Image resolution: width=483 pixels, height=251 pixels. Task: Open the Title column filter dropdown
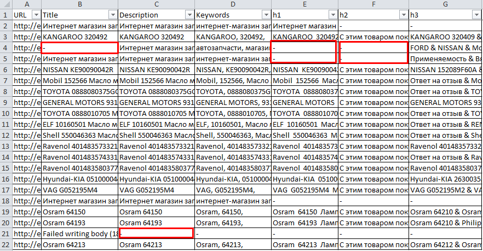click(113, 15)
